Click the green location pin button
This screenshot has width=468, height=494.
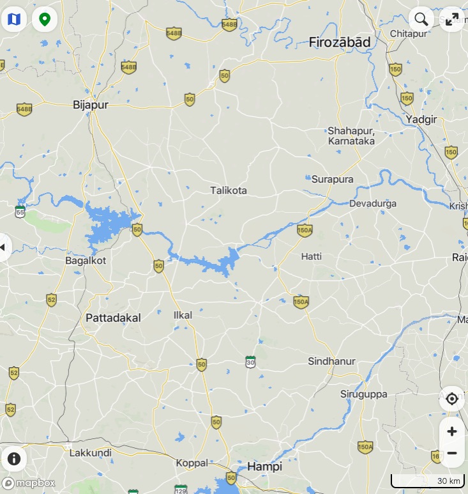(x=45, y=19)
